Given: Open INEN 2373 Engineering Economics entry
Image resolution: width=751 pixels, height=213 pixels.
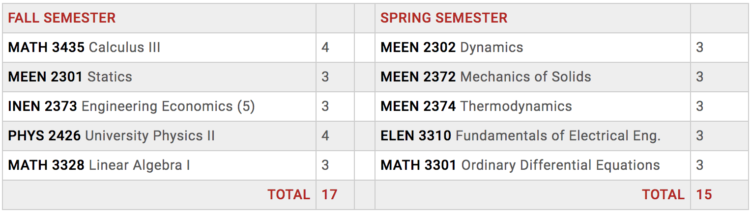Looking at the screenshot, I should 131,106.
